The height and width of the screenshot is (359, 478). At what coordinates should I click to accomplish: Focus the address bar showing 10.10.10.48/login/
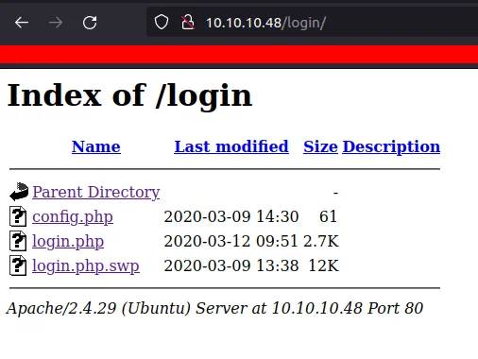pyautogui.click(x=312, y=23)
